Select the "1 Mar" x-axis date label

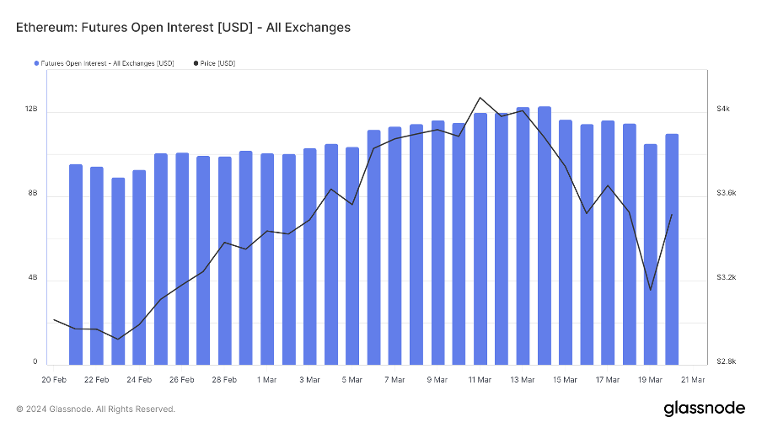[267, 380]
